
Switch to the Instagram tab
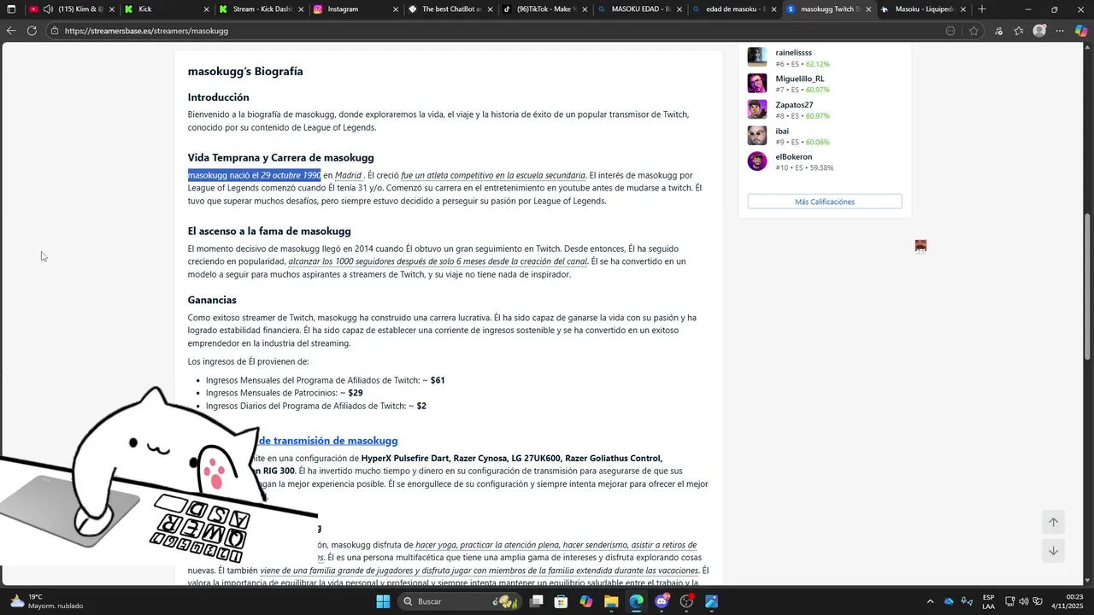(x=355, y=9)
